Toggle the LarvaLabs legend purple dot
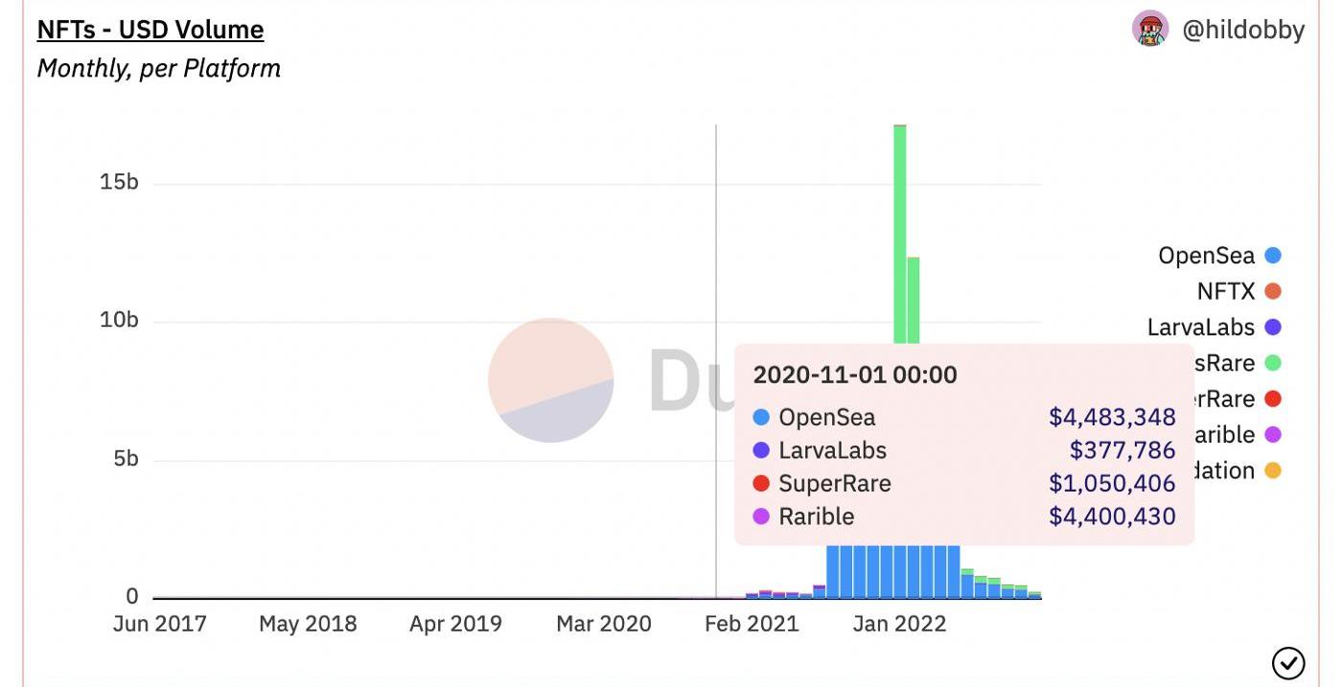1342x687 pixels. point(1273,327)
